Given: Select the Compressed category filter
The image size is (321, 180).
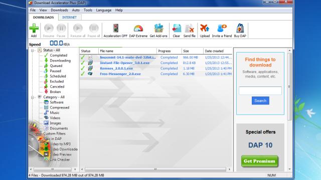Looking at the screenshot, I should pos(59,107).
